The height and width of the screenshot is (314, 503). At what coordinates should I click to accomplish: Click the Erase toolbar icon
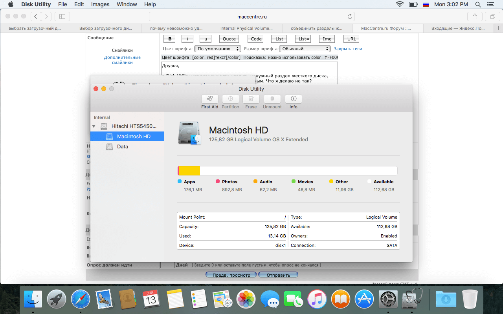tap(251, 99)
